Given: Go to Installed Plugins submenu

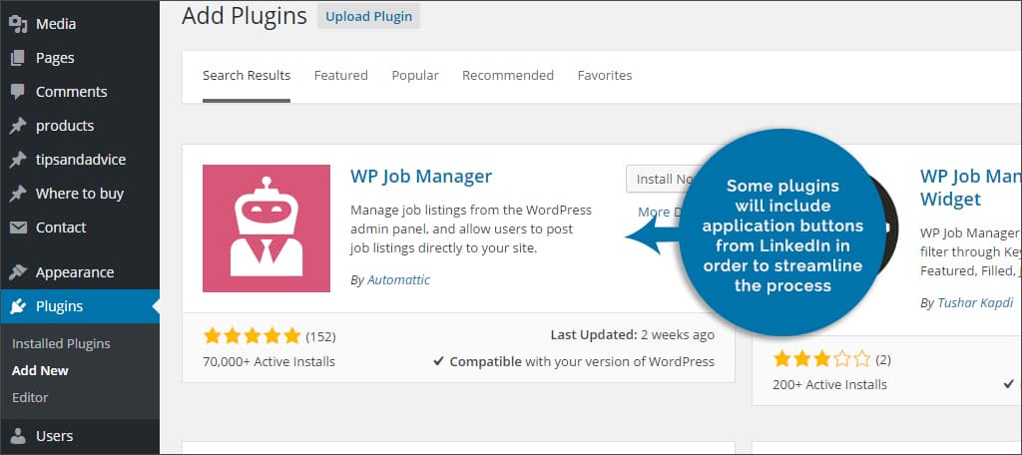Looking at the screenshot, I should (x=61, y=343).
